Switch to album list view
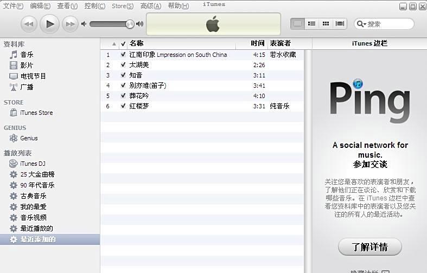This screenshot has width=427, height=273. coord(311,24)
